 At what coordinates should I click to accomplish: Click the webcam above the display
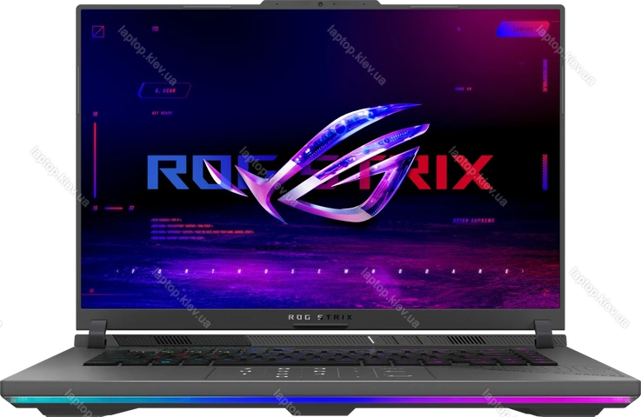click(321, 5)
